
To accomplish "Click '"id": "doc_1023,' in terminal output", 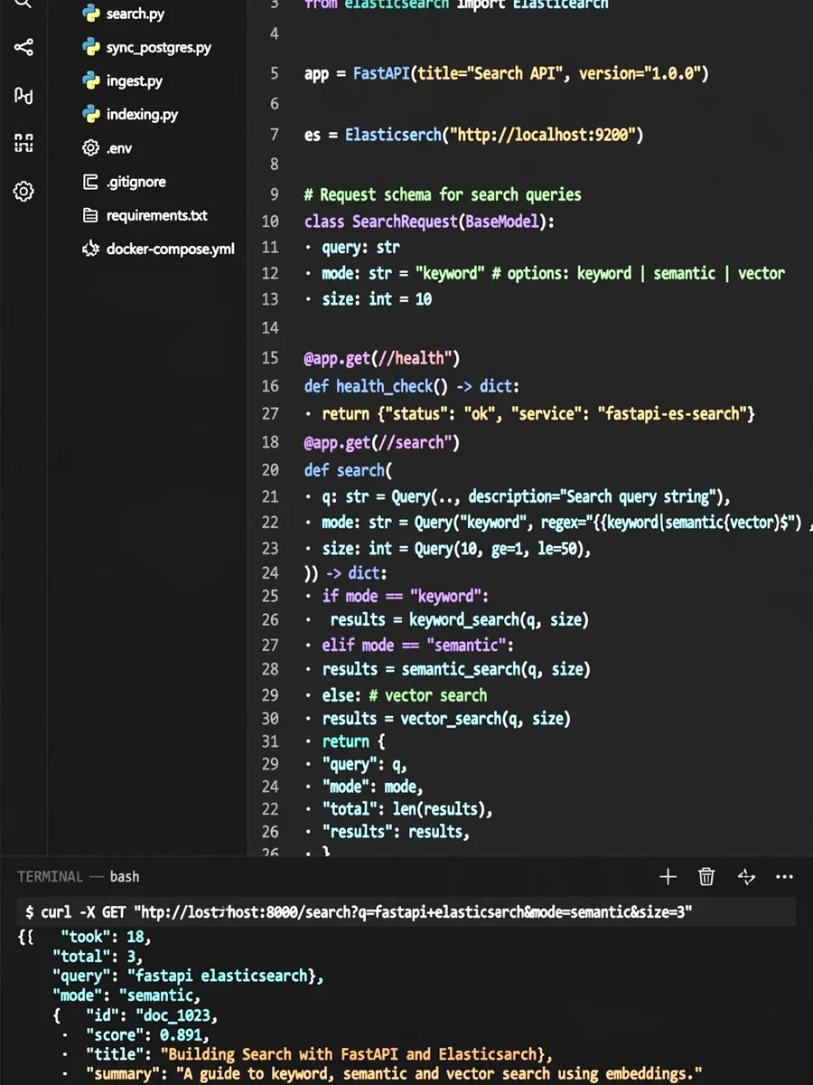I will pyautogui.click(x=152, y=1015).
